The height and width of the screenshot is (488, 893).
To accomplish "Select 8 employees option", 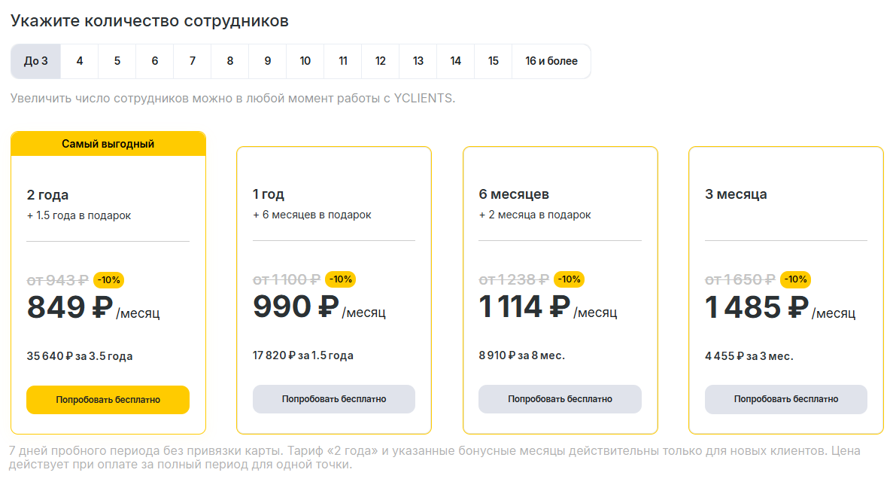I will click(x=230, y=61).
